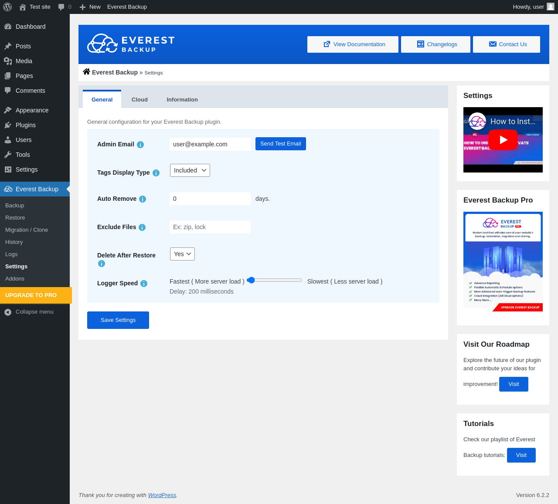
Task: Click the Send Test Email button
Action: (x=281, y=144)
